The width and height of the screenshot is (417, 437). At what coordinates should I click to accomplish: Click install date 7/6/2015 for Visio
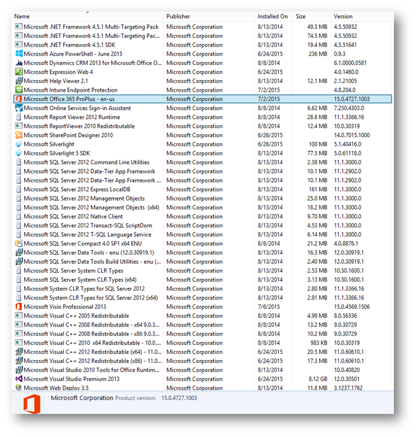268,307
